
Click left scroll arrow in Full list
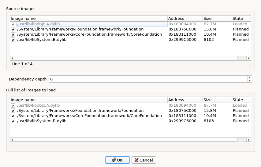pyautogui.click(x=12, y=140)
